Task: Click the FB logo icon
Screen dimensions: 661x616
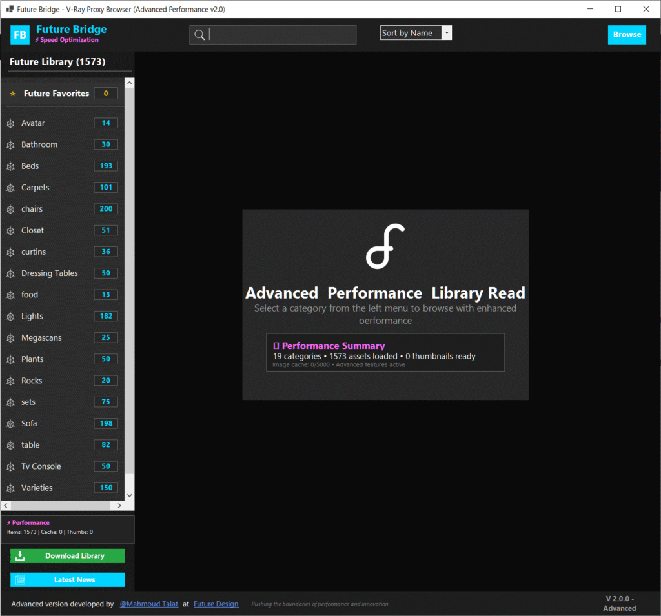Action: 20,35
